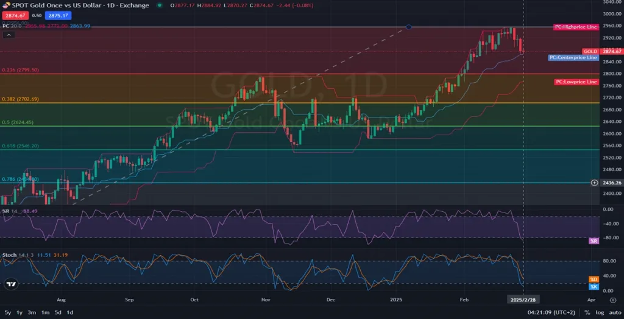This screenshot has width=624, height=319.
Task: Click the PC:Lowprice Line label
Action: coord(576,82)
